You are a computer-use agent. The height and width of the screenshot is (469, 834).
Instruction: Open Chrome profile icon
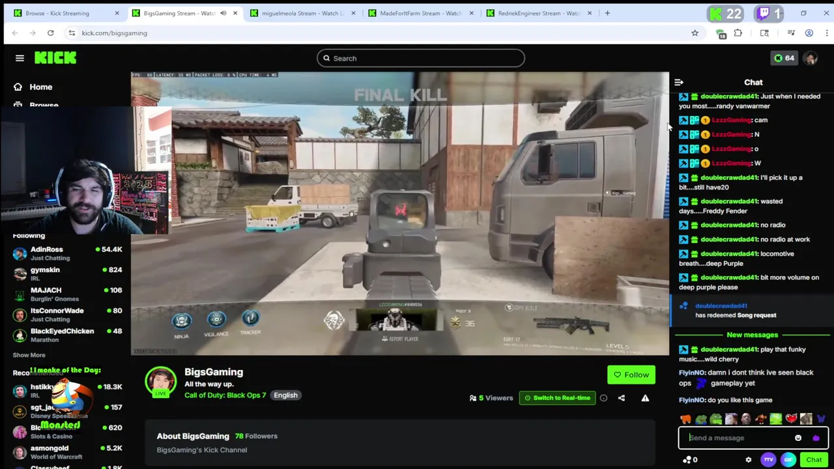(x=809, y=33)
